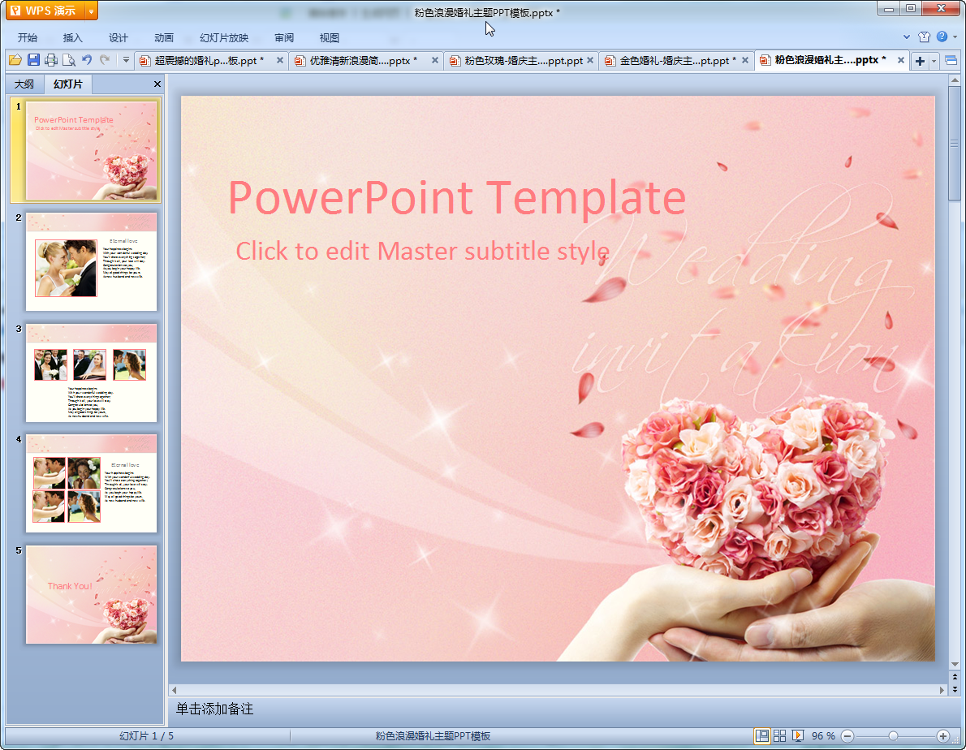
Task: Open the 幻灯片放映 ribbon tab
Action: pyautogui.click(x=224, y=37)
